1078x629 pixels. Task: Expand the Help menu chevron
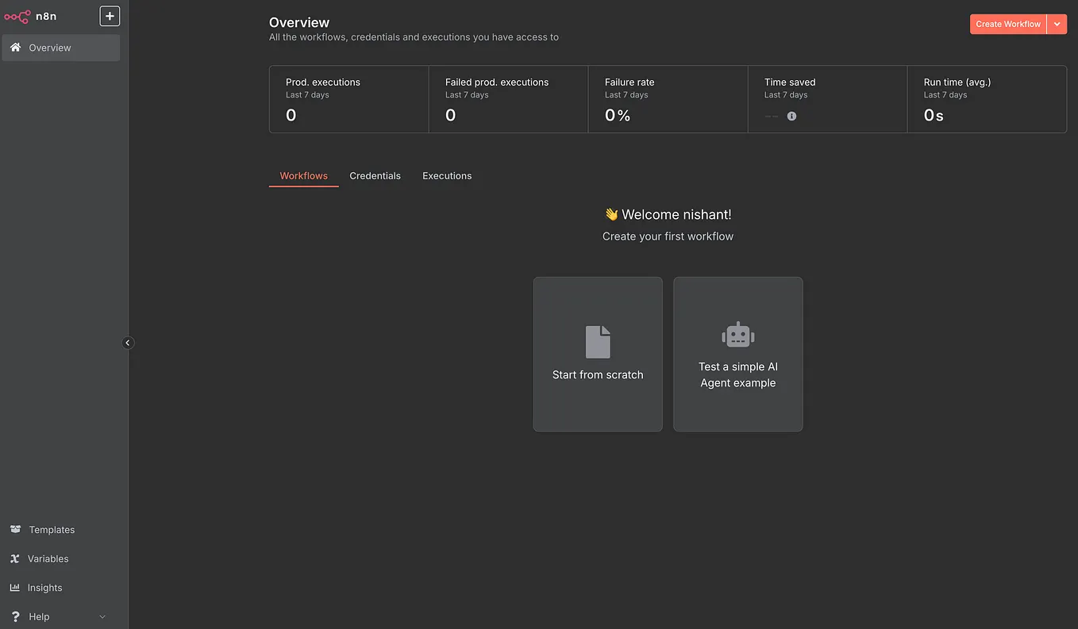point(102,616)
